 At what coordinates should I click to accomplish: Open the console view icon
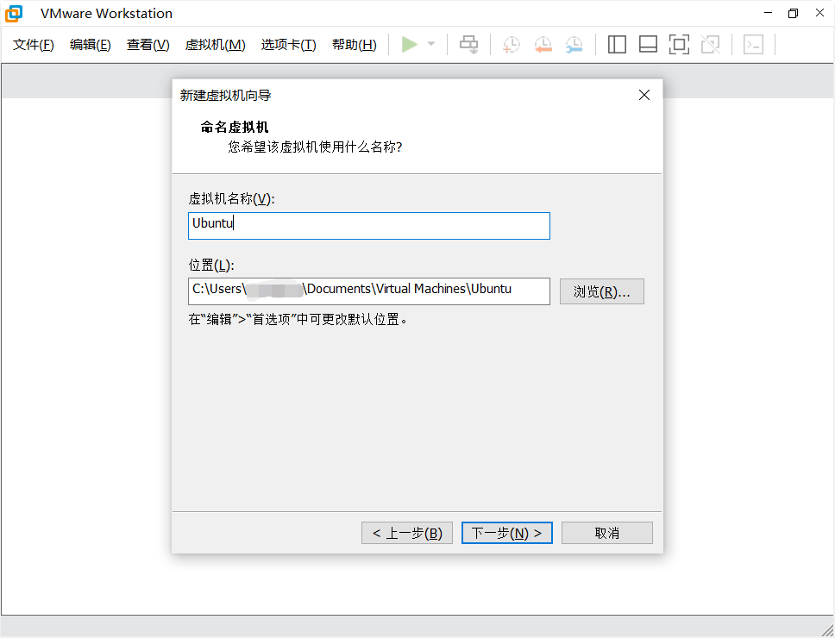[754, 45]
